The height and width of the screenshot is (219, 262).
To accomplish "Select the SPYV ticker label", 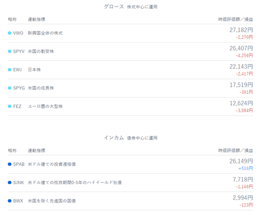I will [19, 51].
